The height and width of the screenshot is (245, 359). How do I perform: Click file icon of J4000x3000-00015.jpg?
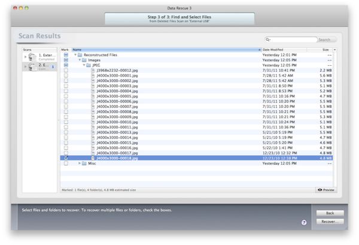tap(93, 143)
